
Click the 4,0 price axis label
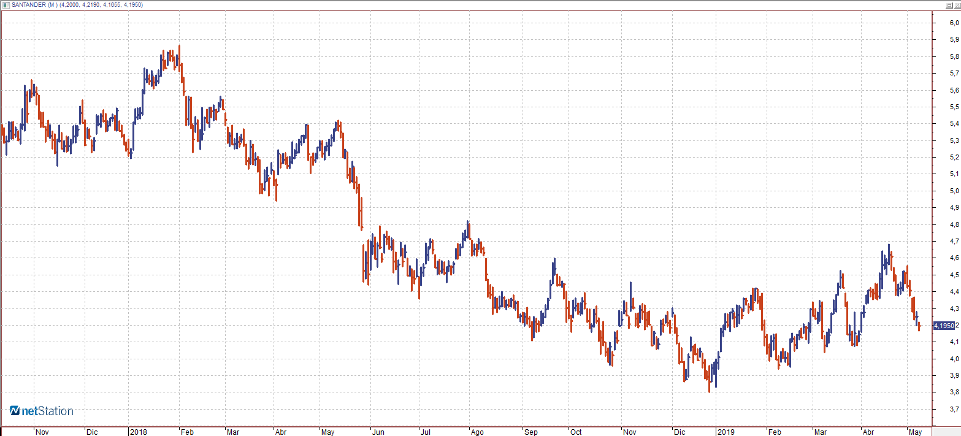tap(954, 359)
